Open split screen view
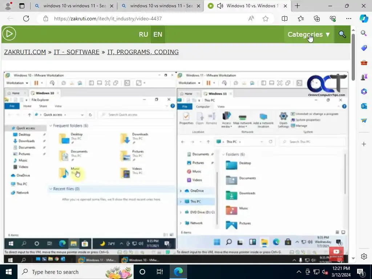Screen dimensions: 372x279 [284, 19]
